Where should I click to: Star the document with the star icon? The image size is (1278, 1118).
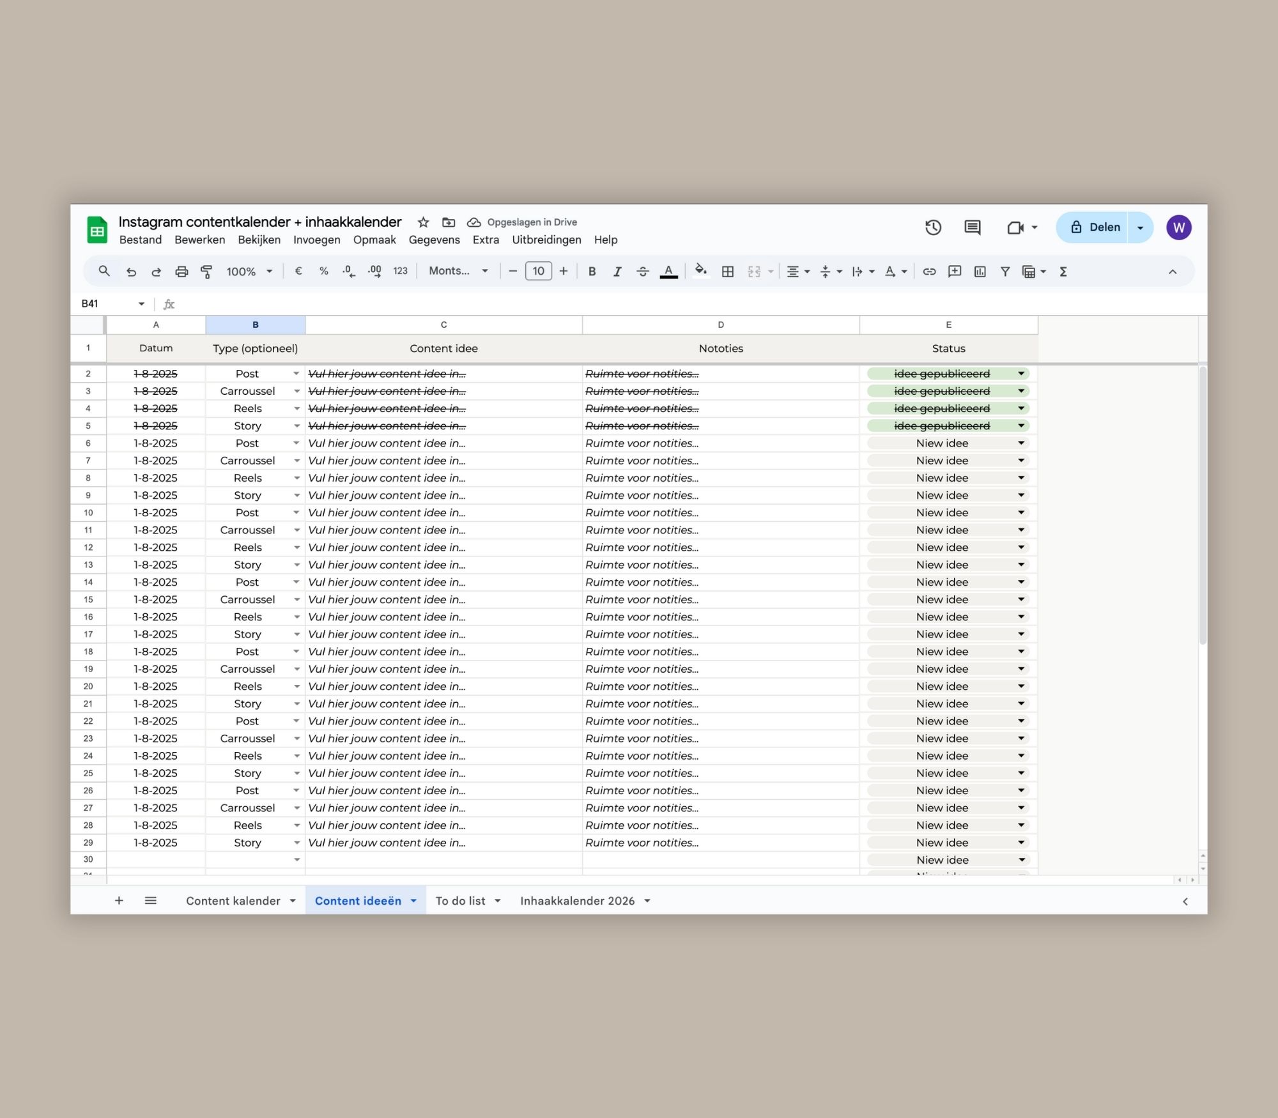[x=423, y=222]
